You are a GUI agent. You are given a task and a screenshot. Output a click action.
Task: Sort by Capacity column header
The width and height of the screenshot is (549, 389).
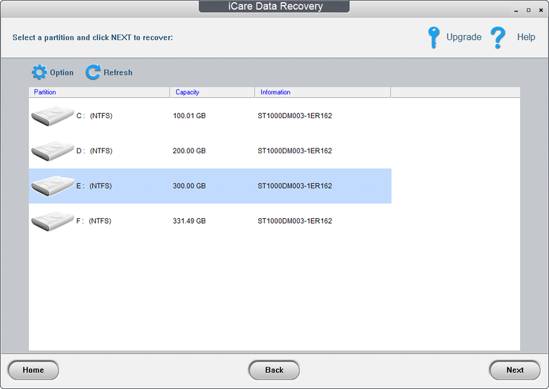click(x=211, y=92)
